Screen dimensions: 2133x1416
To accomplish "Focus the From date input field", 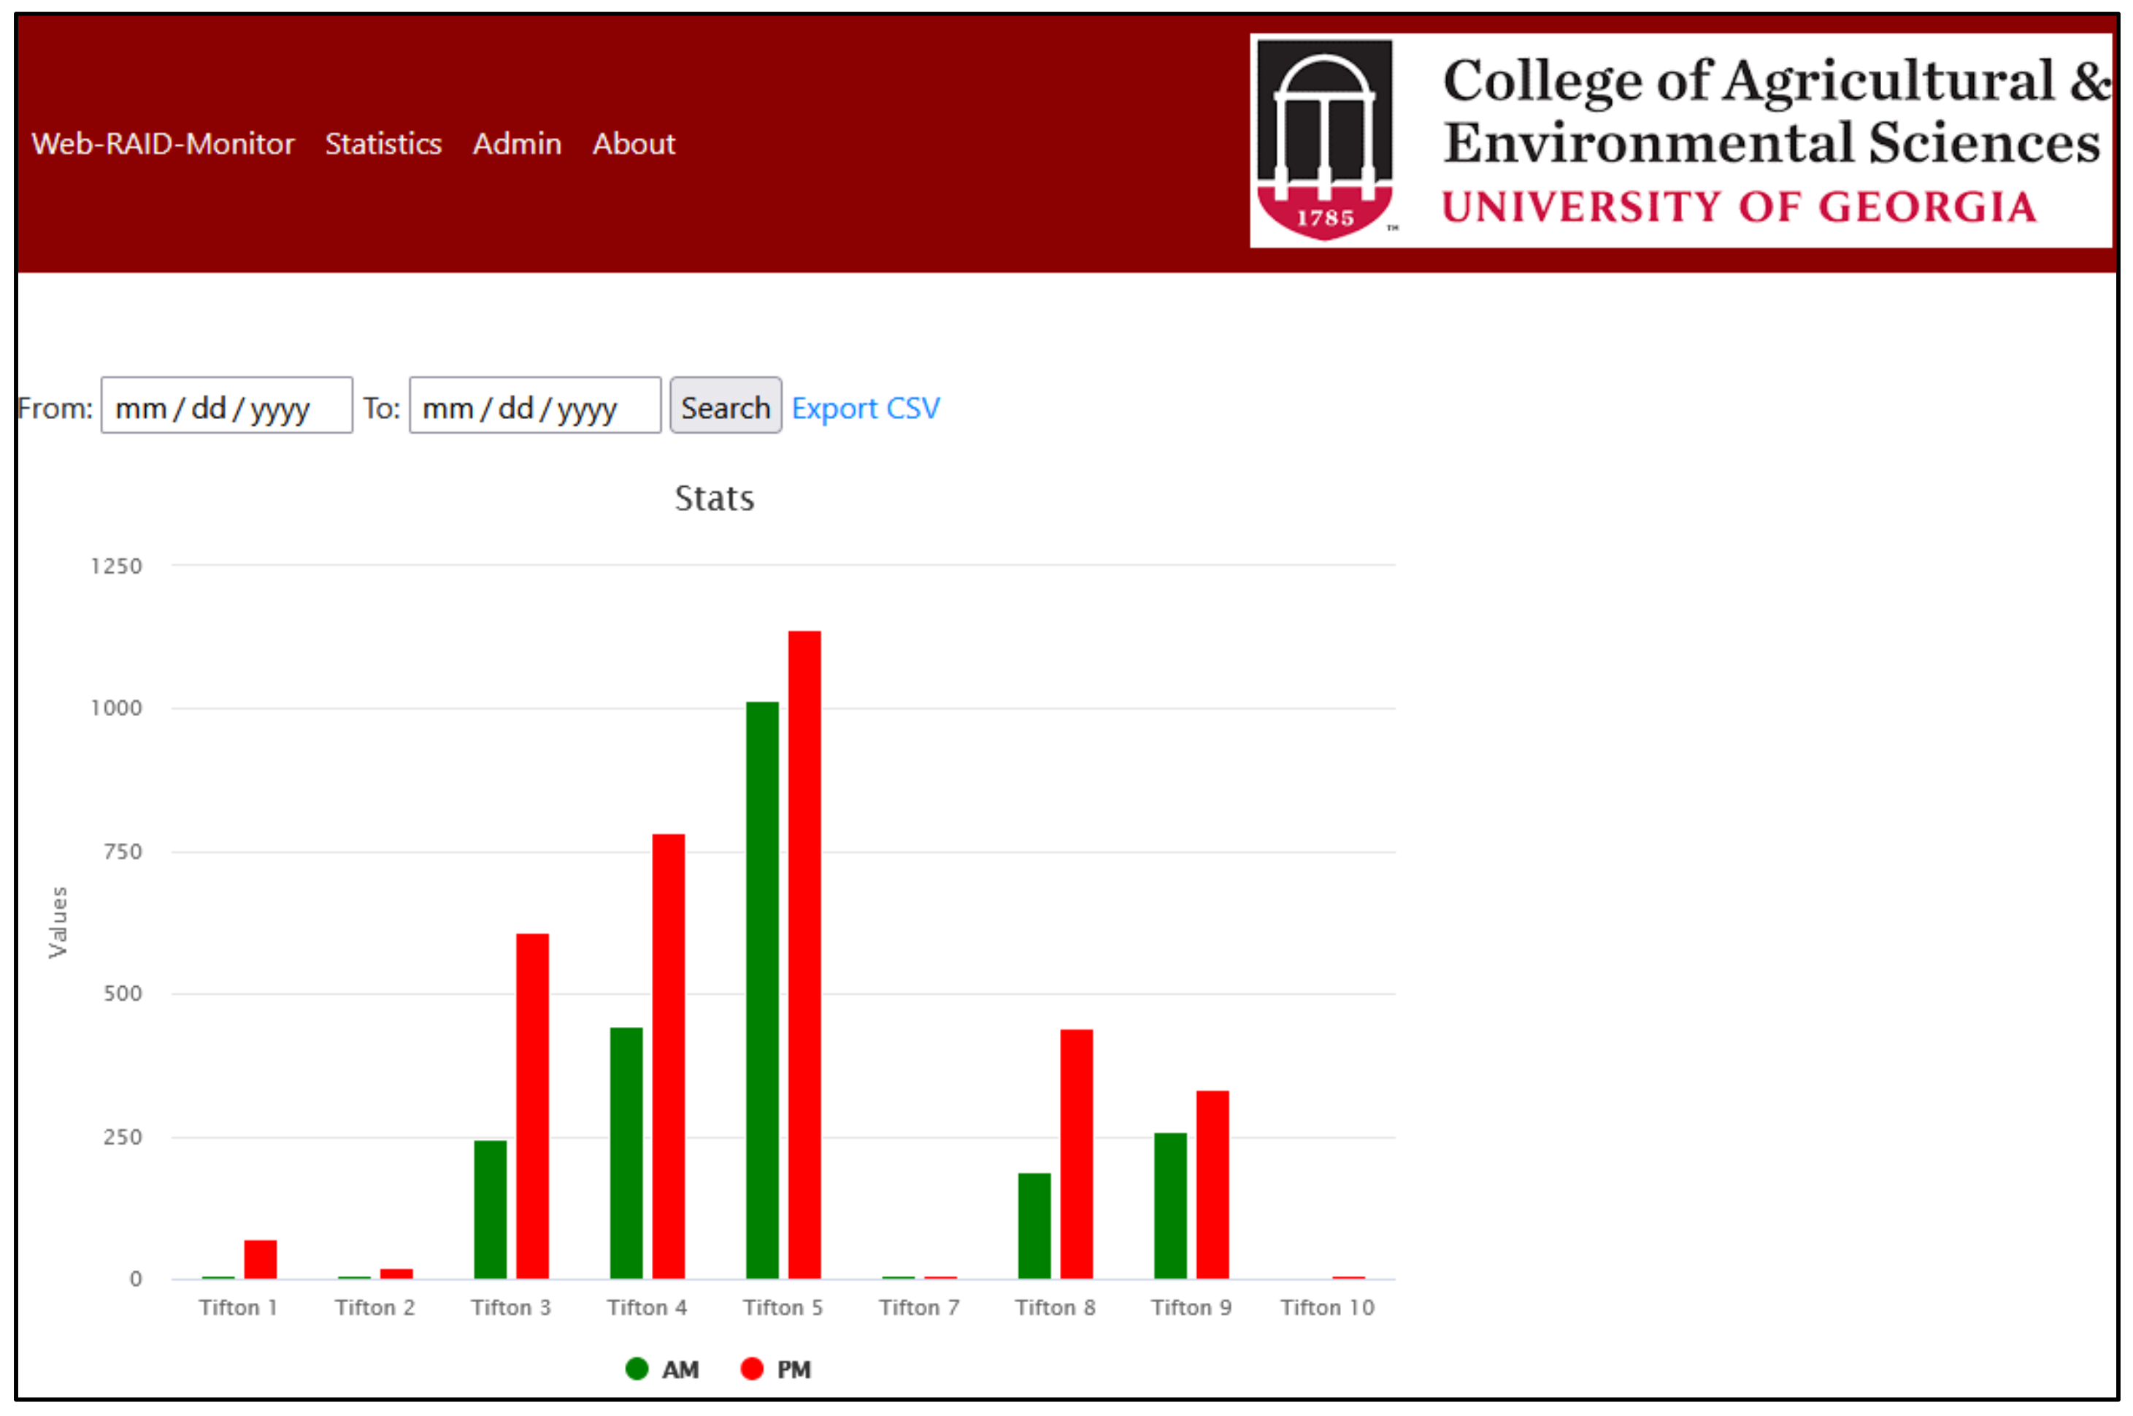I will coord(226,406).
